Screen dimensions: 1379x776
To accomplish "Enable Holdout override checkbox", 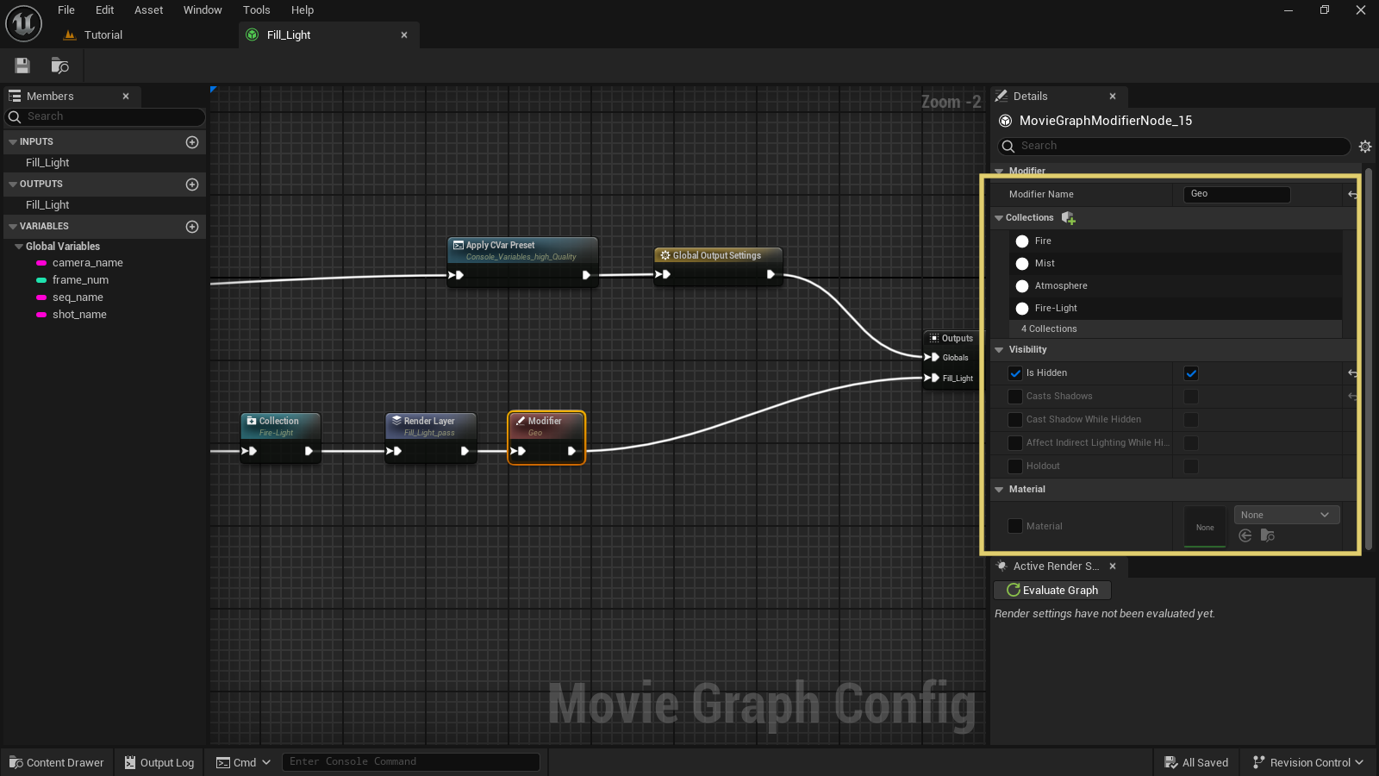I will pyautogui.click(x=1015, y=466).
